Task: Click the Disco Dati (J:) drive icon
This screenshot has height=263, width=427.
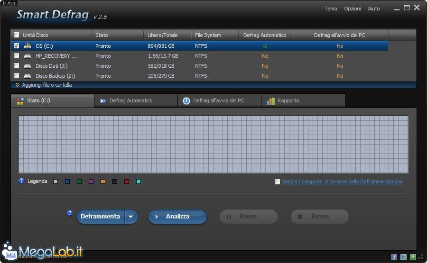Action: point(27,66)
